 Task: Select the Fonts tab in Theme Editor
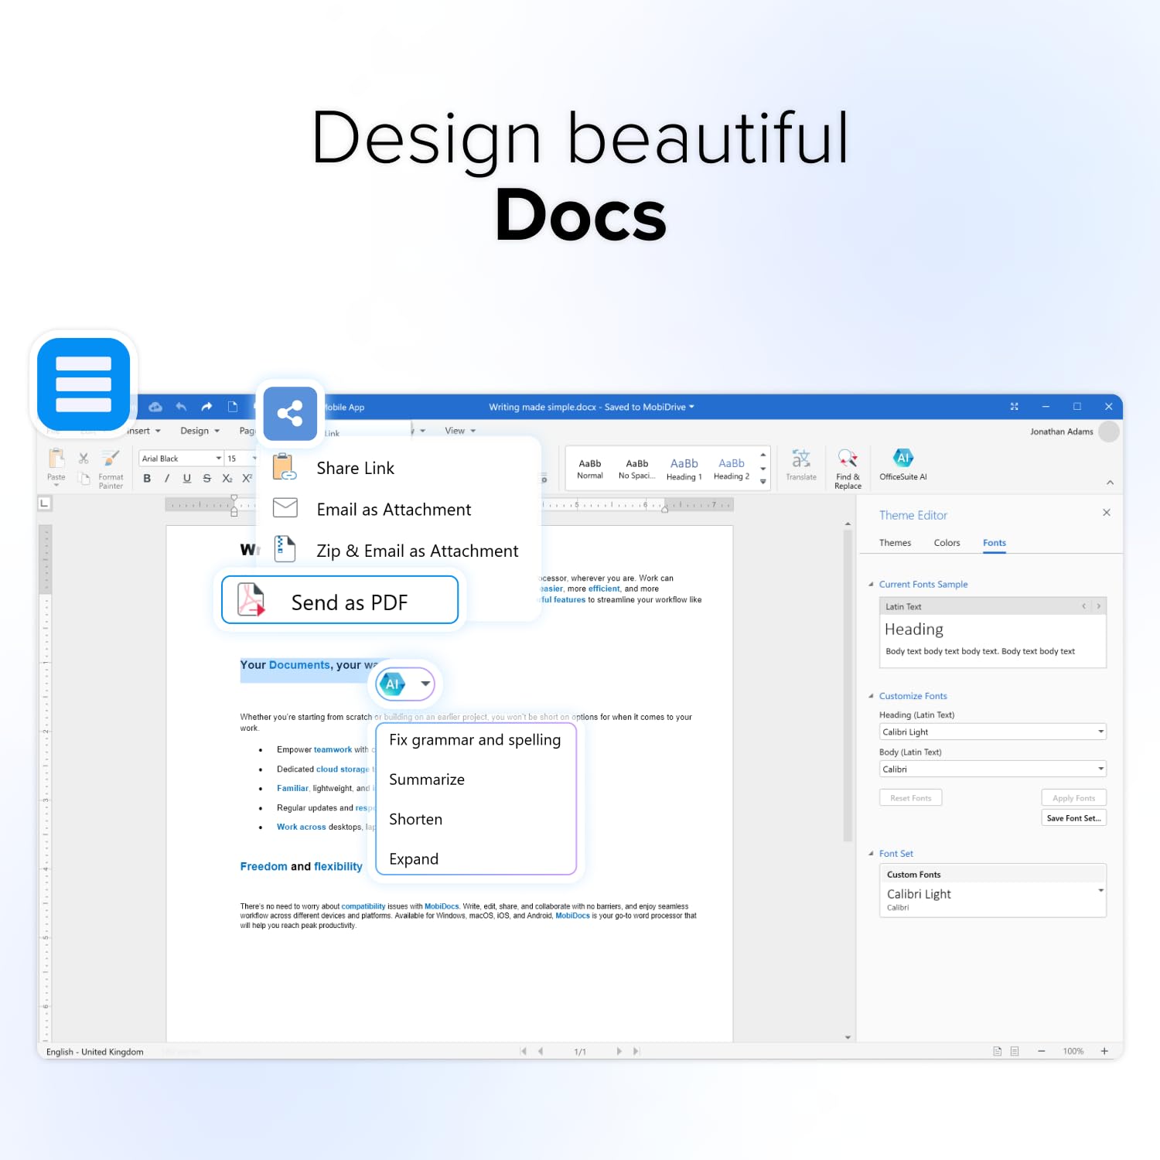coord(995,543)
